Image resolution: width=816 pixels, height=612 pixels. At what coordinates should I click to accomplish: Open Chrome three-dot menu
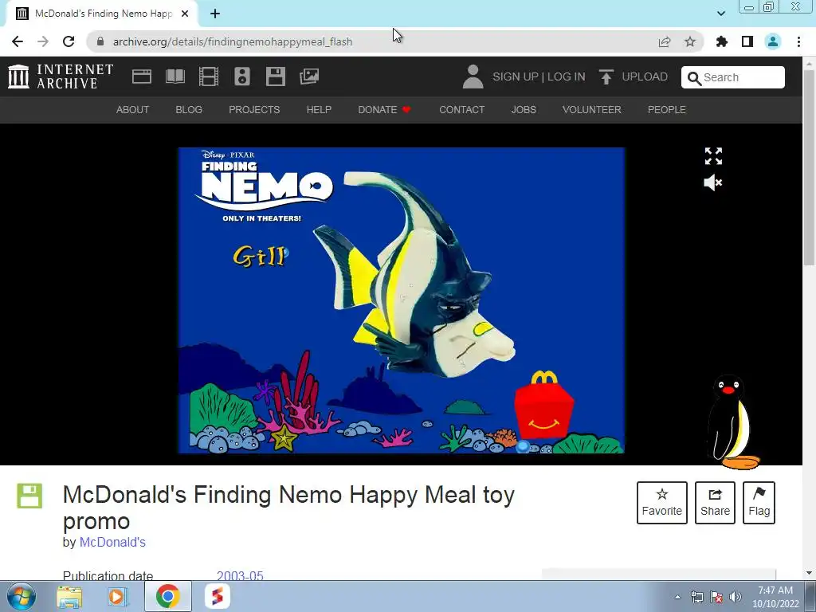pos(798,41)
